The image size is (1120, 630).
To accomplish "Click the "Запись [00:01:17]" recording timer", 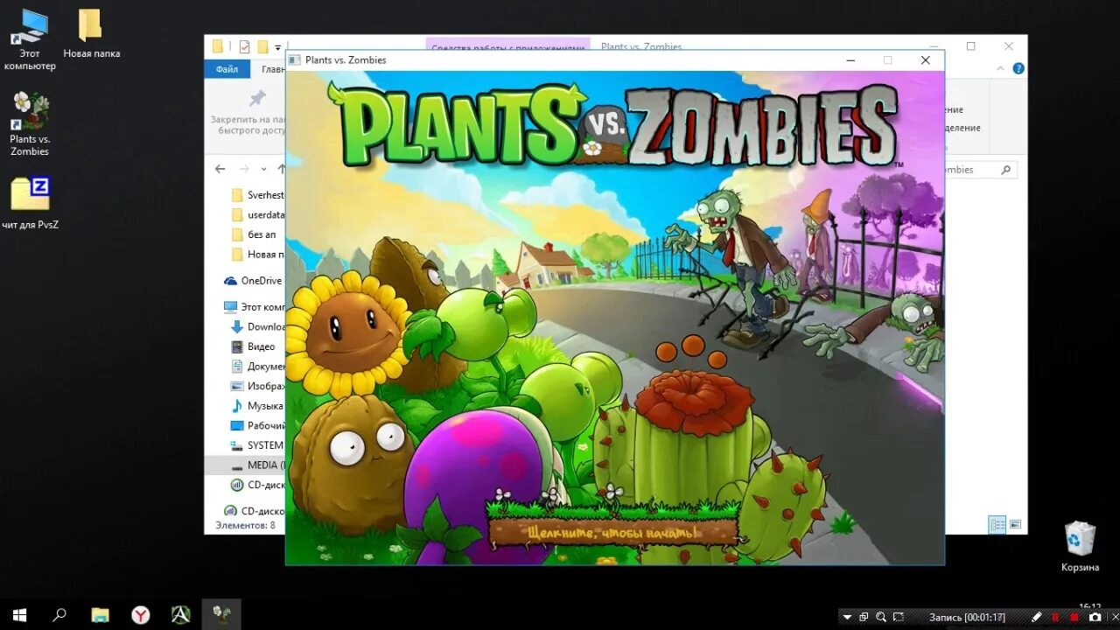I will click(x=967, y=617).
